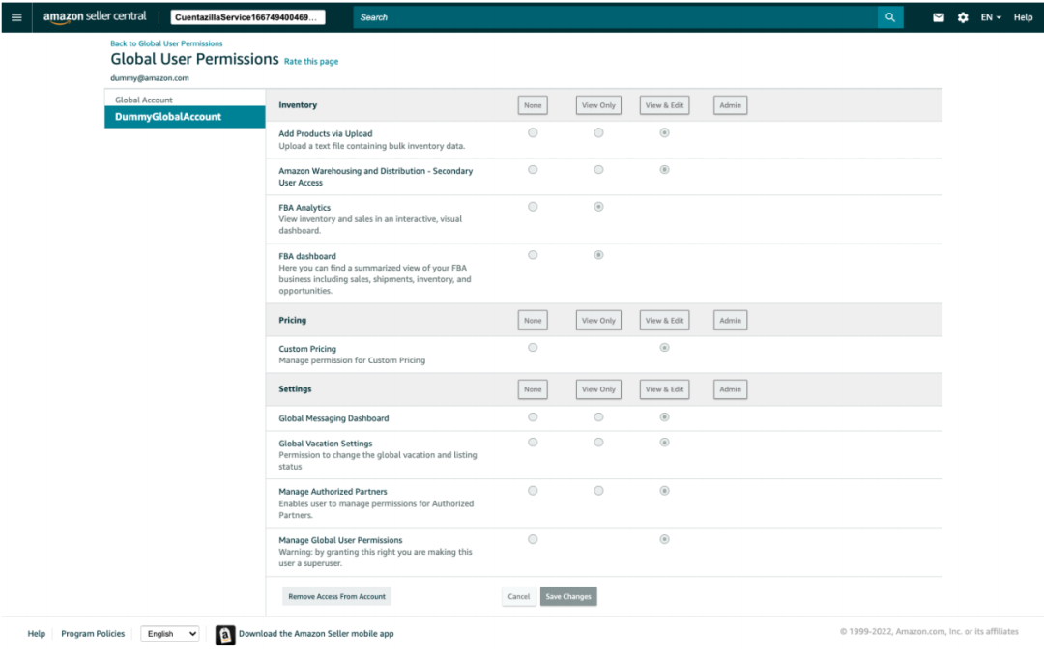The height and width of the screenshot is (659, 1044).
Task: Open the messages envelope icon
Action: pos(938,17)
